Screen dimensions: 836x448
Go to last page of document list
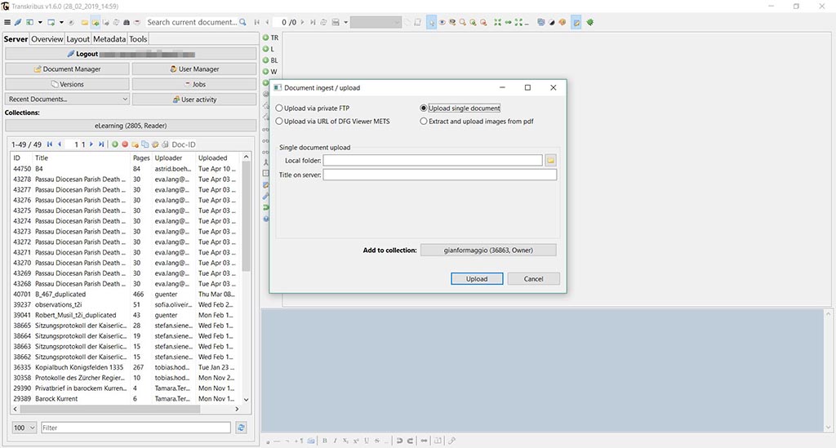(100, 144)
